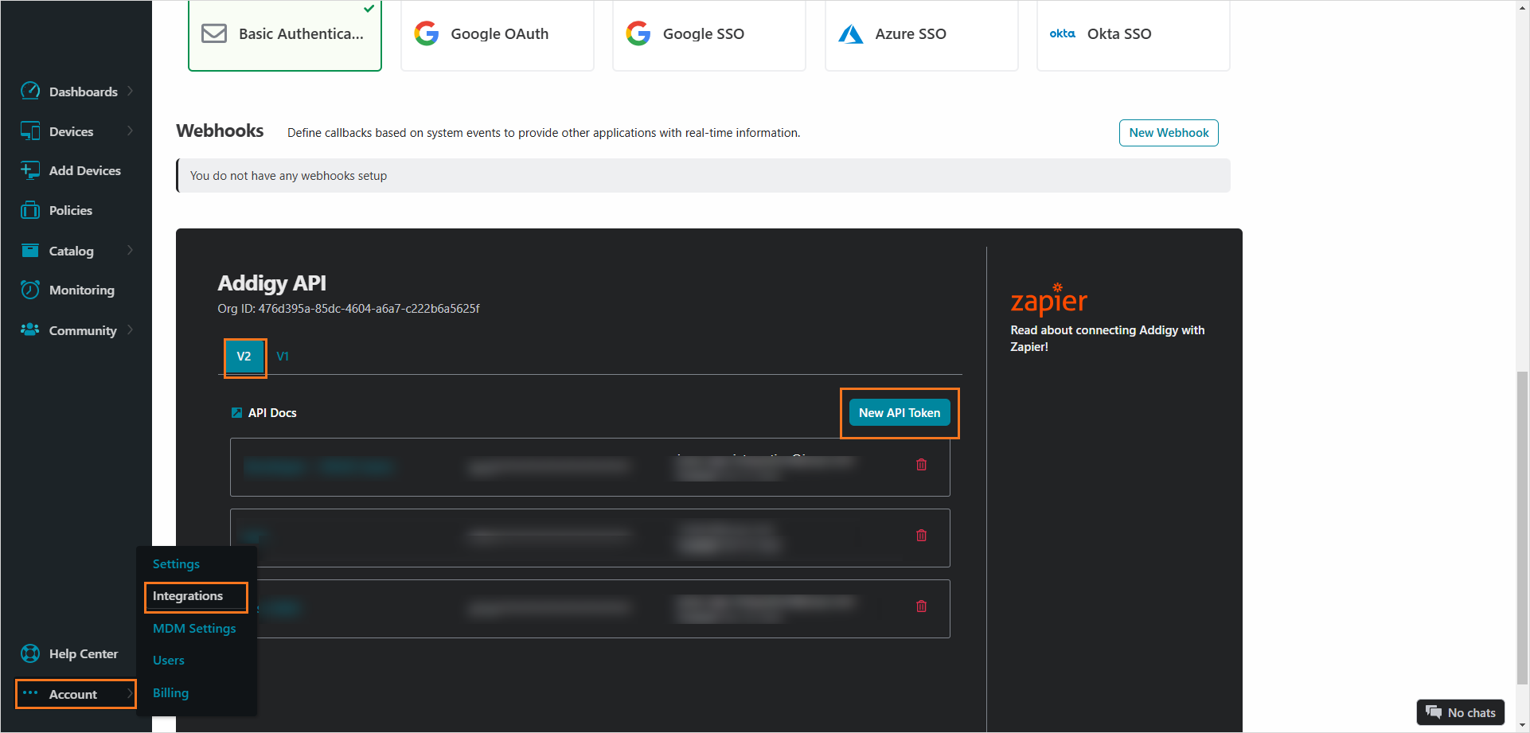Open Settings in the Account submenu
Viewport: 1530px width, 733px height.
pyautogui.click(x=176, y=563)
